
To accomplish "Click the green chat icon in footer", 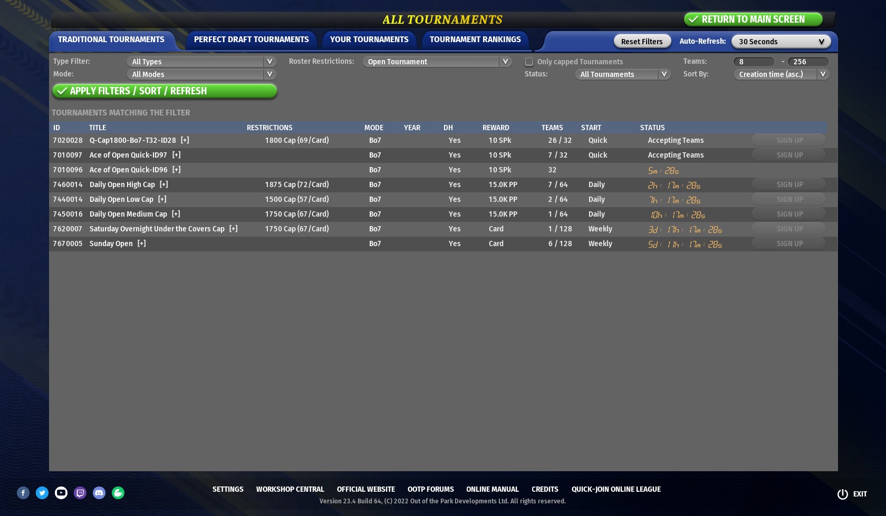I will coord(118,493).
